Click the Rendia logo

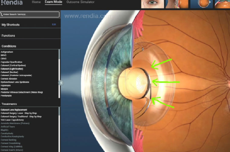coord(11,3)
